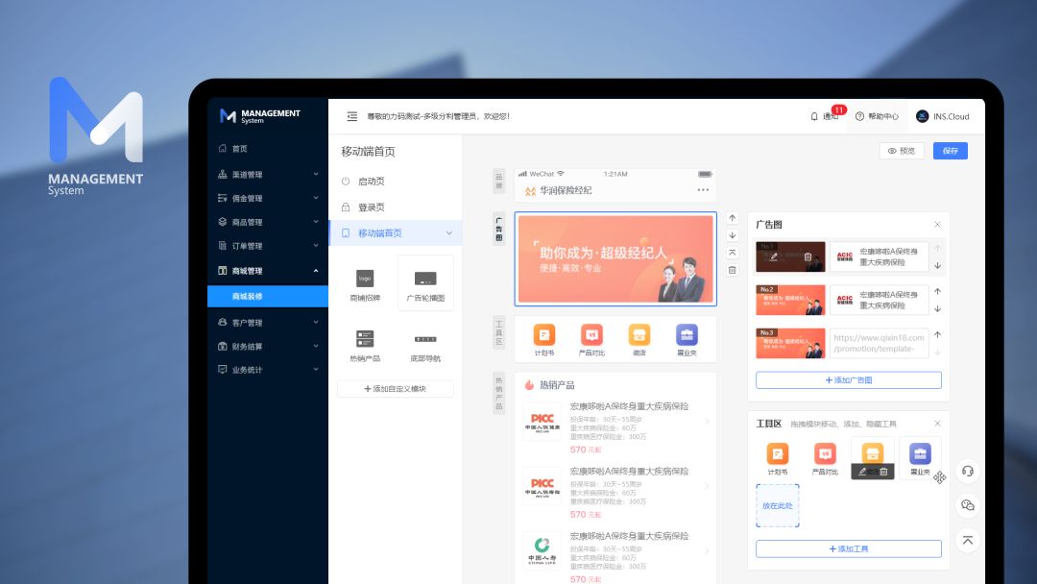The image size is (1037, 584).
Task: Select 展业夹 tool in 工具区 panel
Action: point(920,459)
